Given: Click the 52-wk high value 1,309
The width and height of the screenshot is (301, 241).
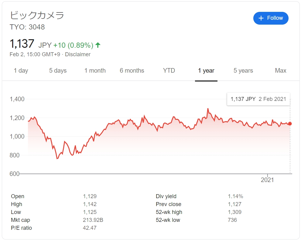Looking at the screenshot, I should coord(235,212).
